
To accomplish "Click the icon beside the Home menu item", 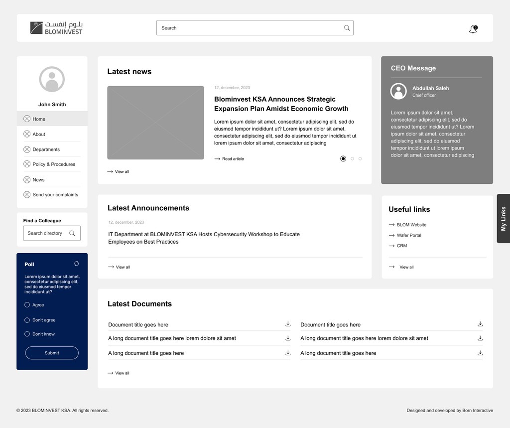I will click(27, 119).
